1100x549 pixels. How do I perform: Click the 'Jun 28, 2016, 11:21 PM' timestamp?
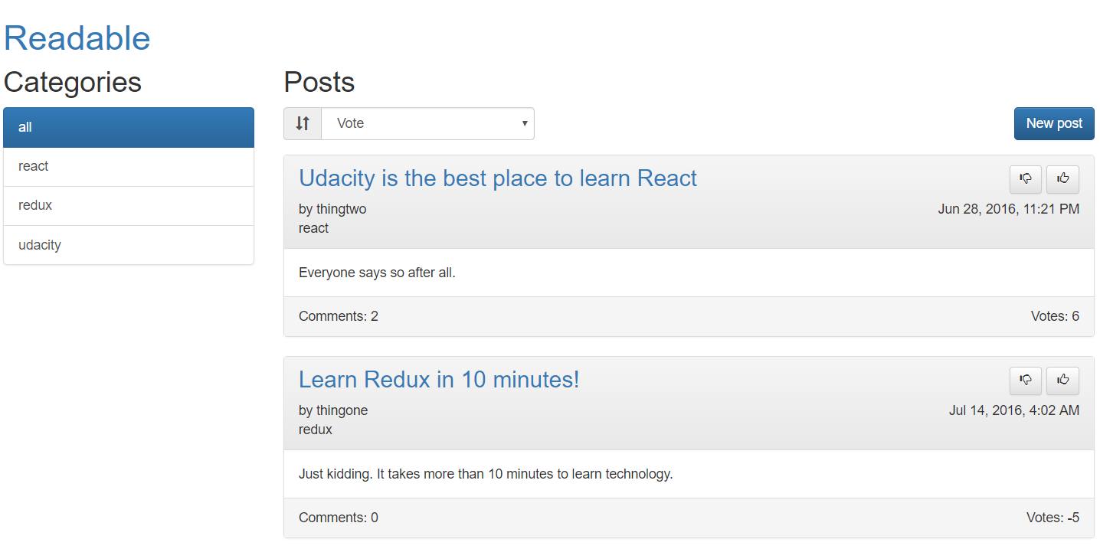[x=1009, y=209]
